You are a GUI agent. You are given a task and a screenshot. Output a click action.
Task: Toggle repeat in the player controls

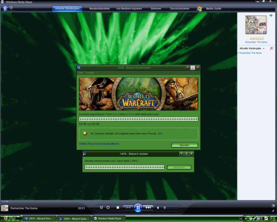point(108,208)
